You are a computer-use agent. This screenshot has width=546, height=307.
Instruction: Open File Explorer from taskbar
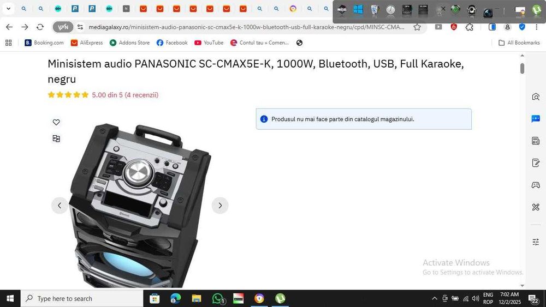(197, 298)
